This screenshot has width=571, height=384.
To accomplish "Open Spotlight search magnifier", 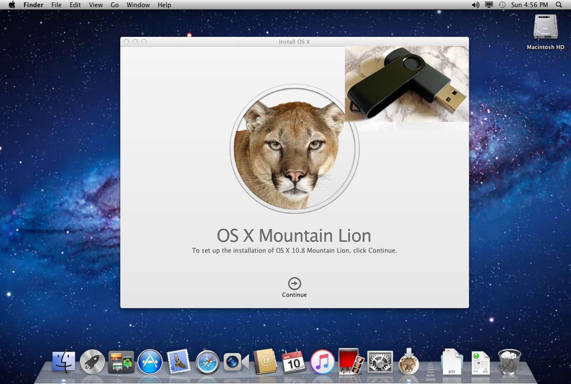I will point(558,5).
